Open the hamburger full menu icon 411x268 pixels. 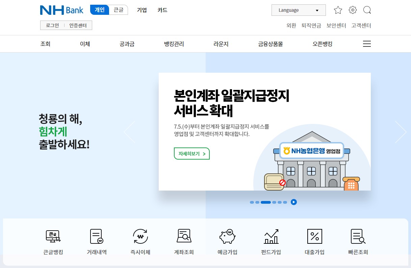click(x=367, y=44)
